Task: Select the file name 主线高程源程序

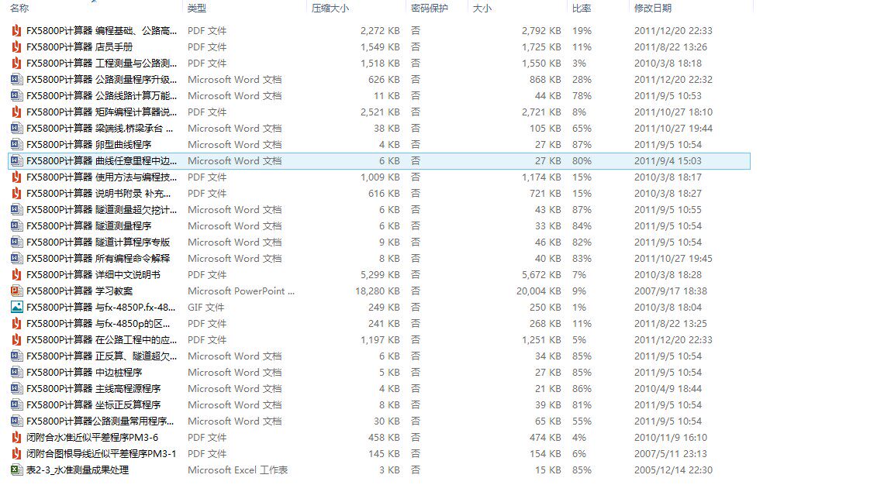Action: 94,389
